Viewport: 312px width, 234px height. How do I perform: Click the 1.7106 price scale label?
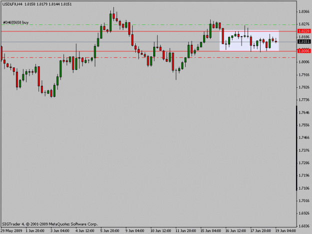point(304,188)
